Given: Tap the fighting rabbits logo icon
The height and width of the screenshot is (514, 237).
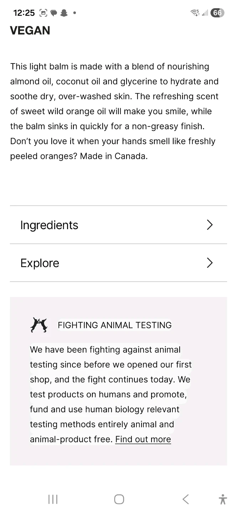Looking at the screenshot, I should coord(39,325).
